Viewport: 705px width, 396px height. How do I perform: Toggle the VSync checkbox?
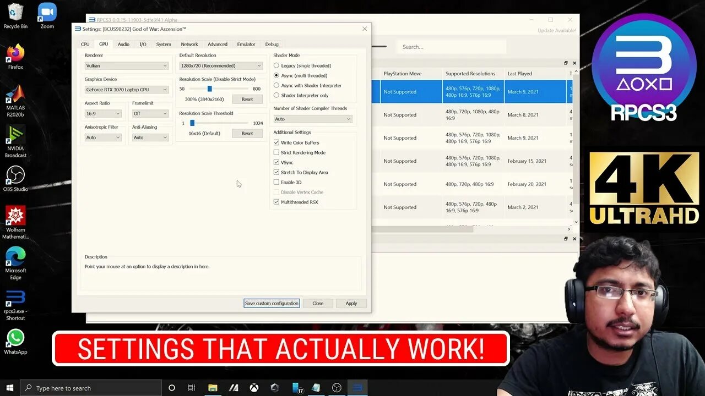click(x=284, y=162)
